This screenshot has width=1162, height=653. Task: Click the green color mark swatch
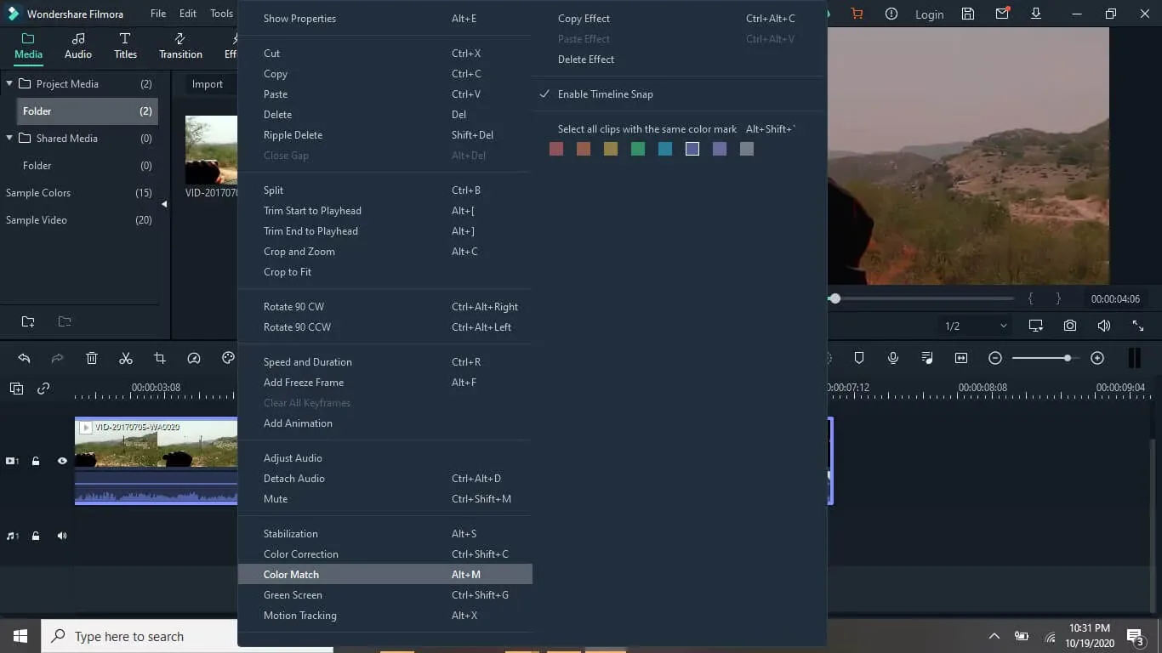click(x=638, y=148)
